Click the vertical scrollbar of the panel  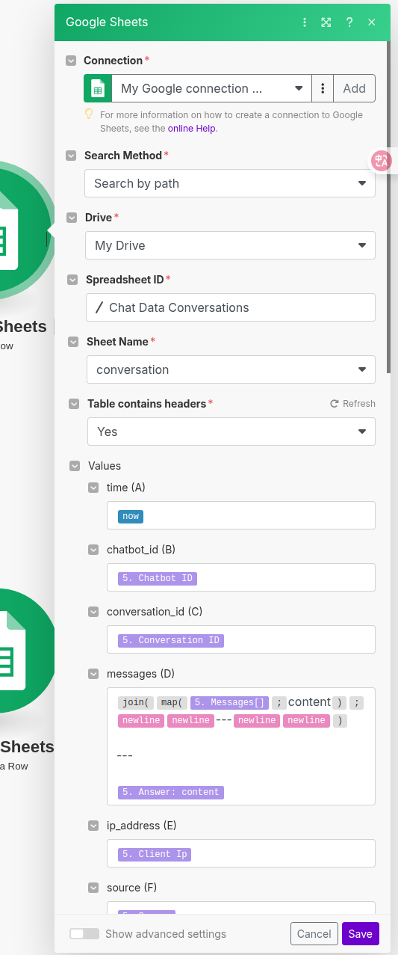tap(388, 206)
